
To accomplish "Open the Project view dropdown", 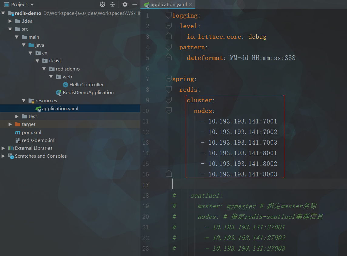I will coord(32,5).
